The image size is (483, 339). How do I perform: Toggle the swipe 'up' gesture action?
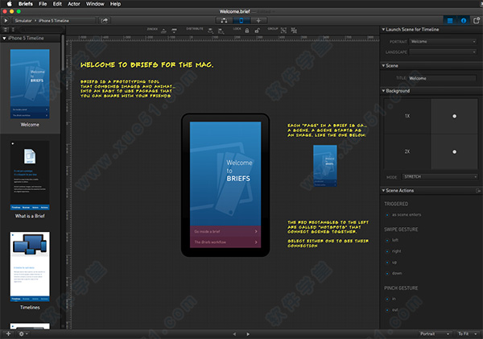pyautogui.click(x=387, y=263)
